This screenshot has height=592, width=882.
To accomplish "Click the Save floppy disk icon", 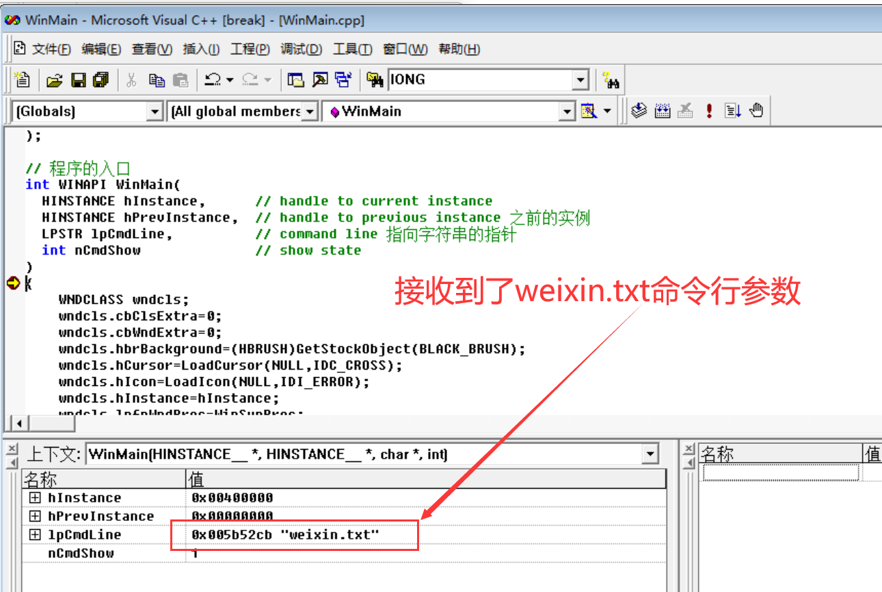I will click(78, 80).
